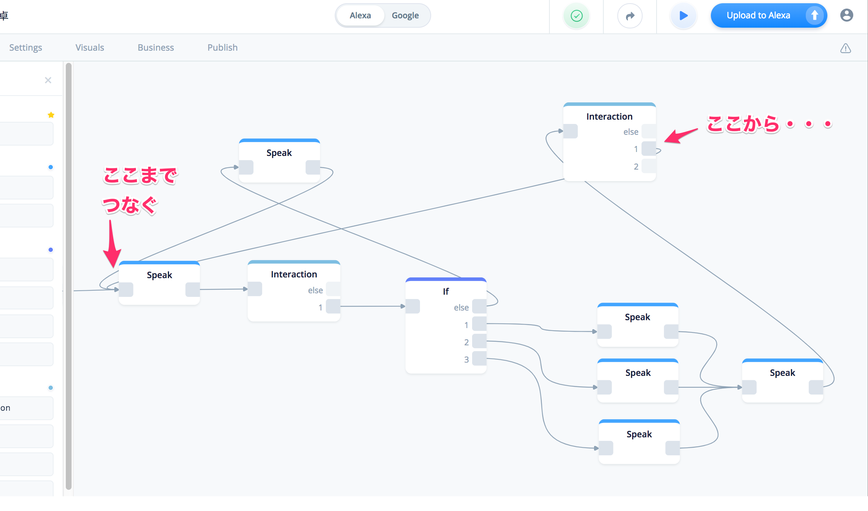Select the Speak block under the annotation arrow
Image resolution: width=868 pixels, height=511 pixels.
(x=159, y=275)
